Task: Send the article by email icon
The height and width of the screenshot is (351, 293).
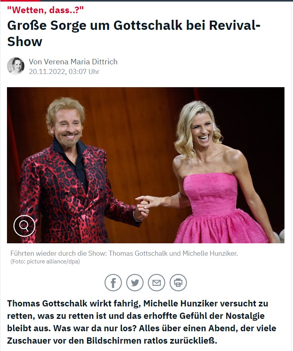Action: 157,282
